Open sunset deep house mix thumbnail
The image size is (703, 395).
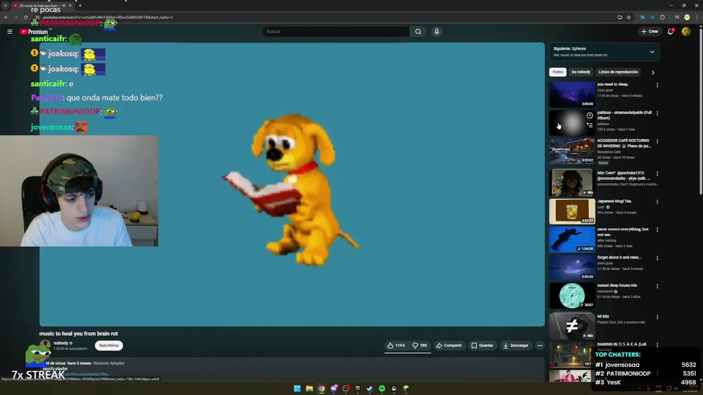coord(572,295)
